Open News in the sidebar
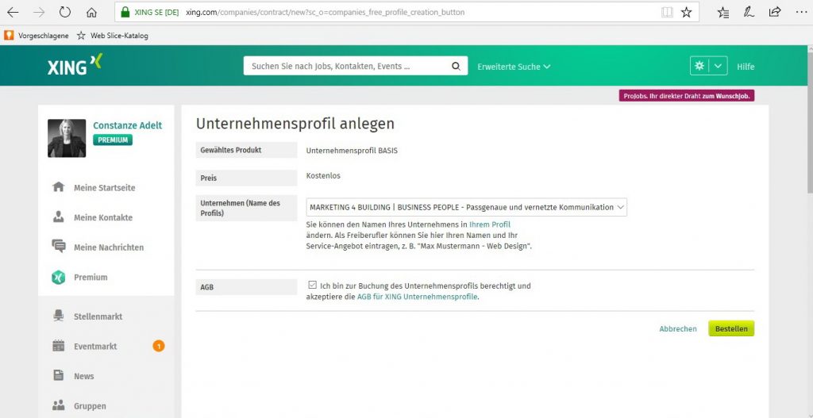Image resolution: width=813 pixels, height=418 pixels. click(x=84, y=377)
